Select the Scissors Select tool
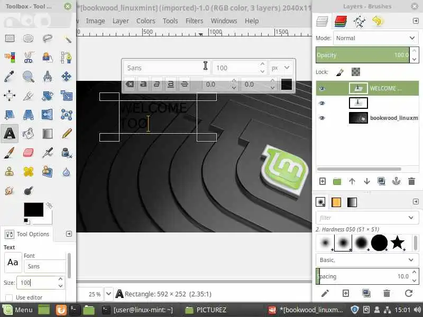 click(x=29, y=57)
